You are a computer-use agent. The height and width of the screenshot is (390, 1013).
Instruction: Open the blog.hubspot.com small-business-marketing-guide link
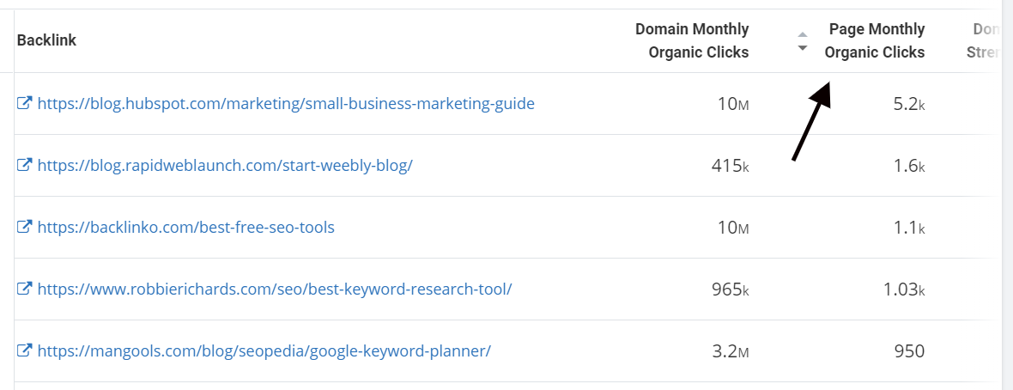pos(286,103)
